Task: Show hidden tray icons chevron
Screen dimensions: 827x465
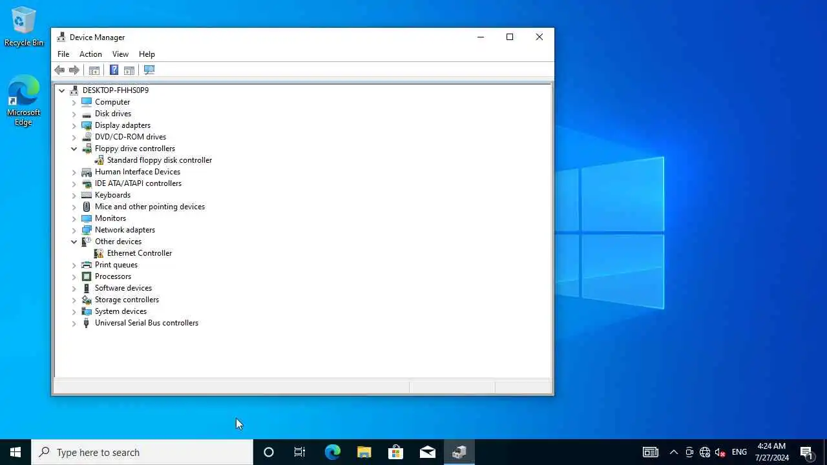Action: 673,452
